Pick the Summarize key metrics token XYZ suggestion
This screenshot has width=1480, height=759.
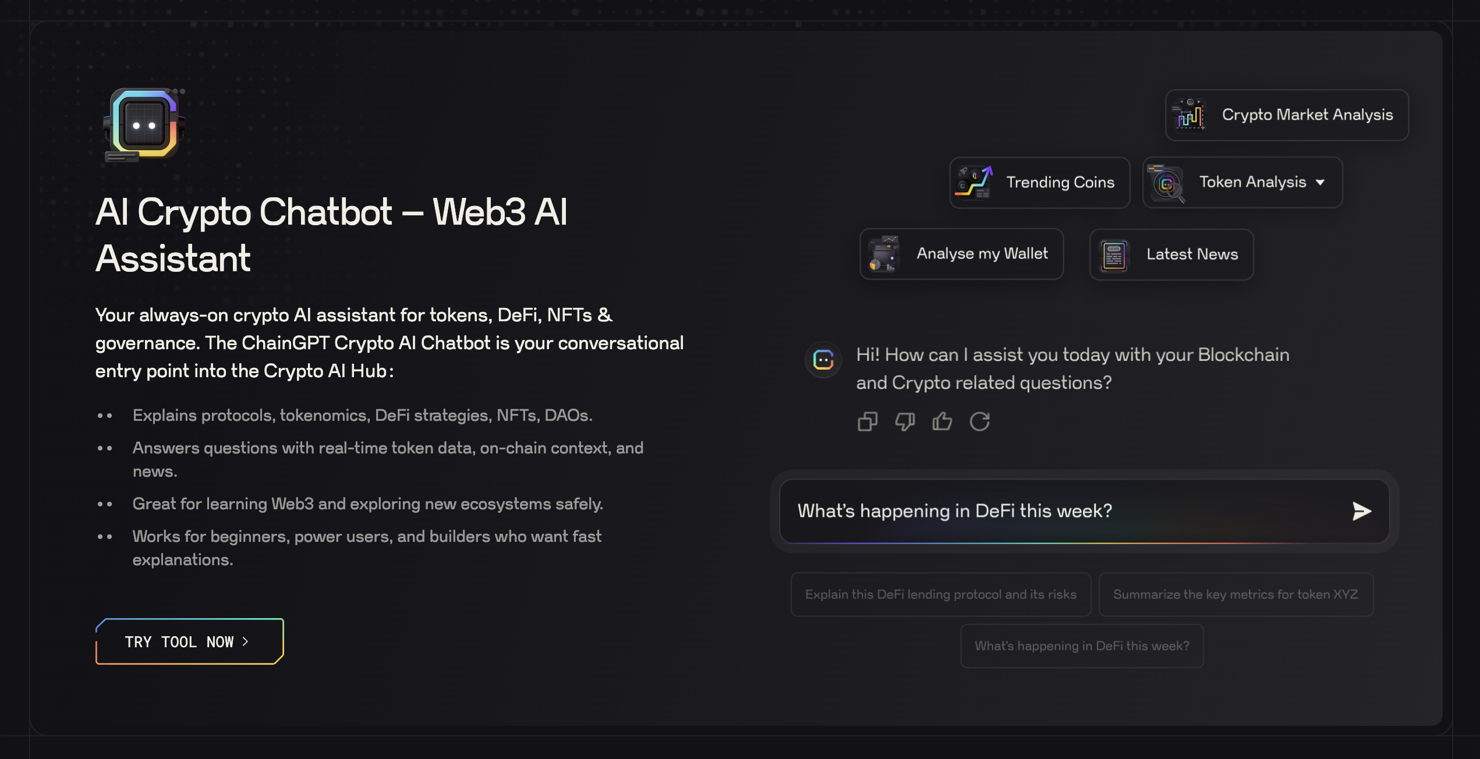point(1235,595)
